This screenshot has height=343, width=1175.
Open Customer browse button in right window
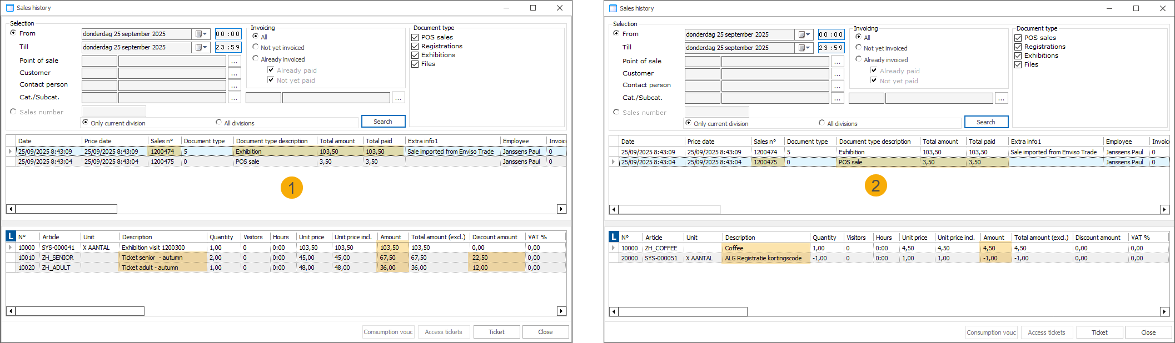(x=837, y=74)
